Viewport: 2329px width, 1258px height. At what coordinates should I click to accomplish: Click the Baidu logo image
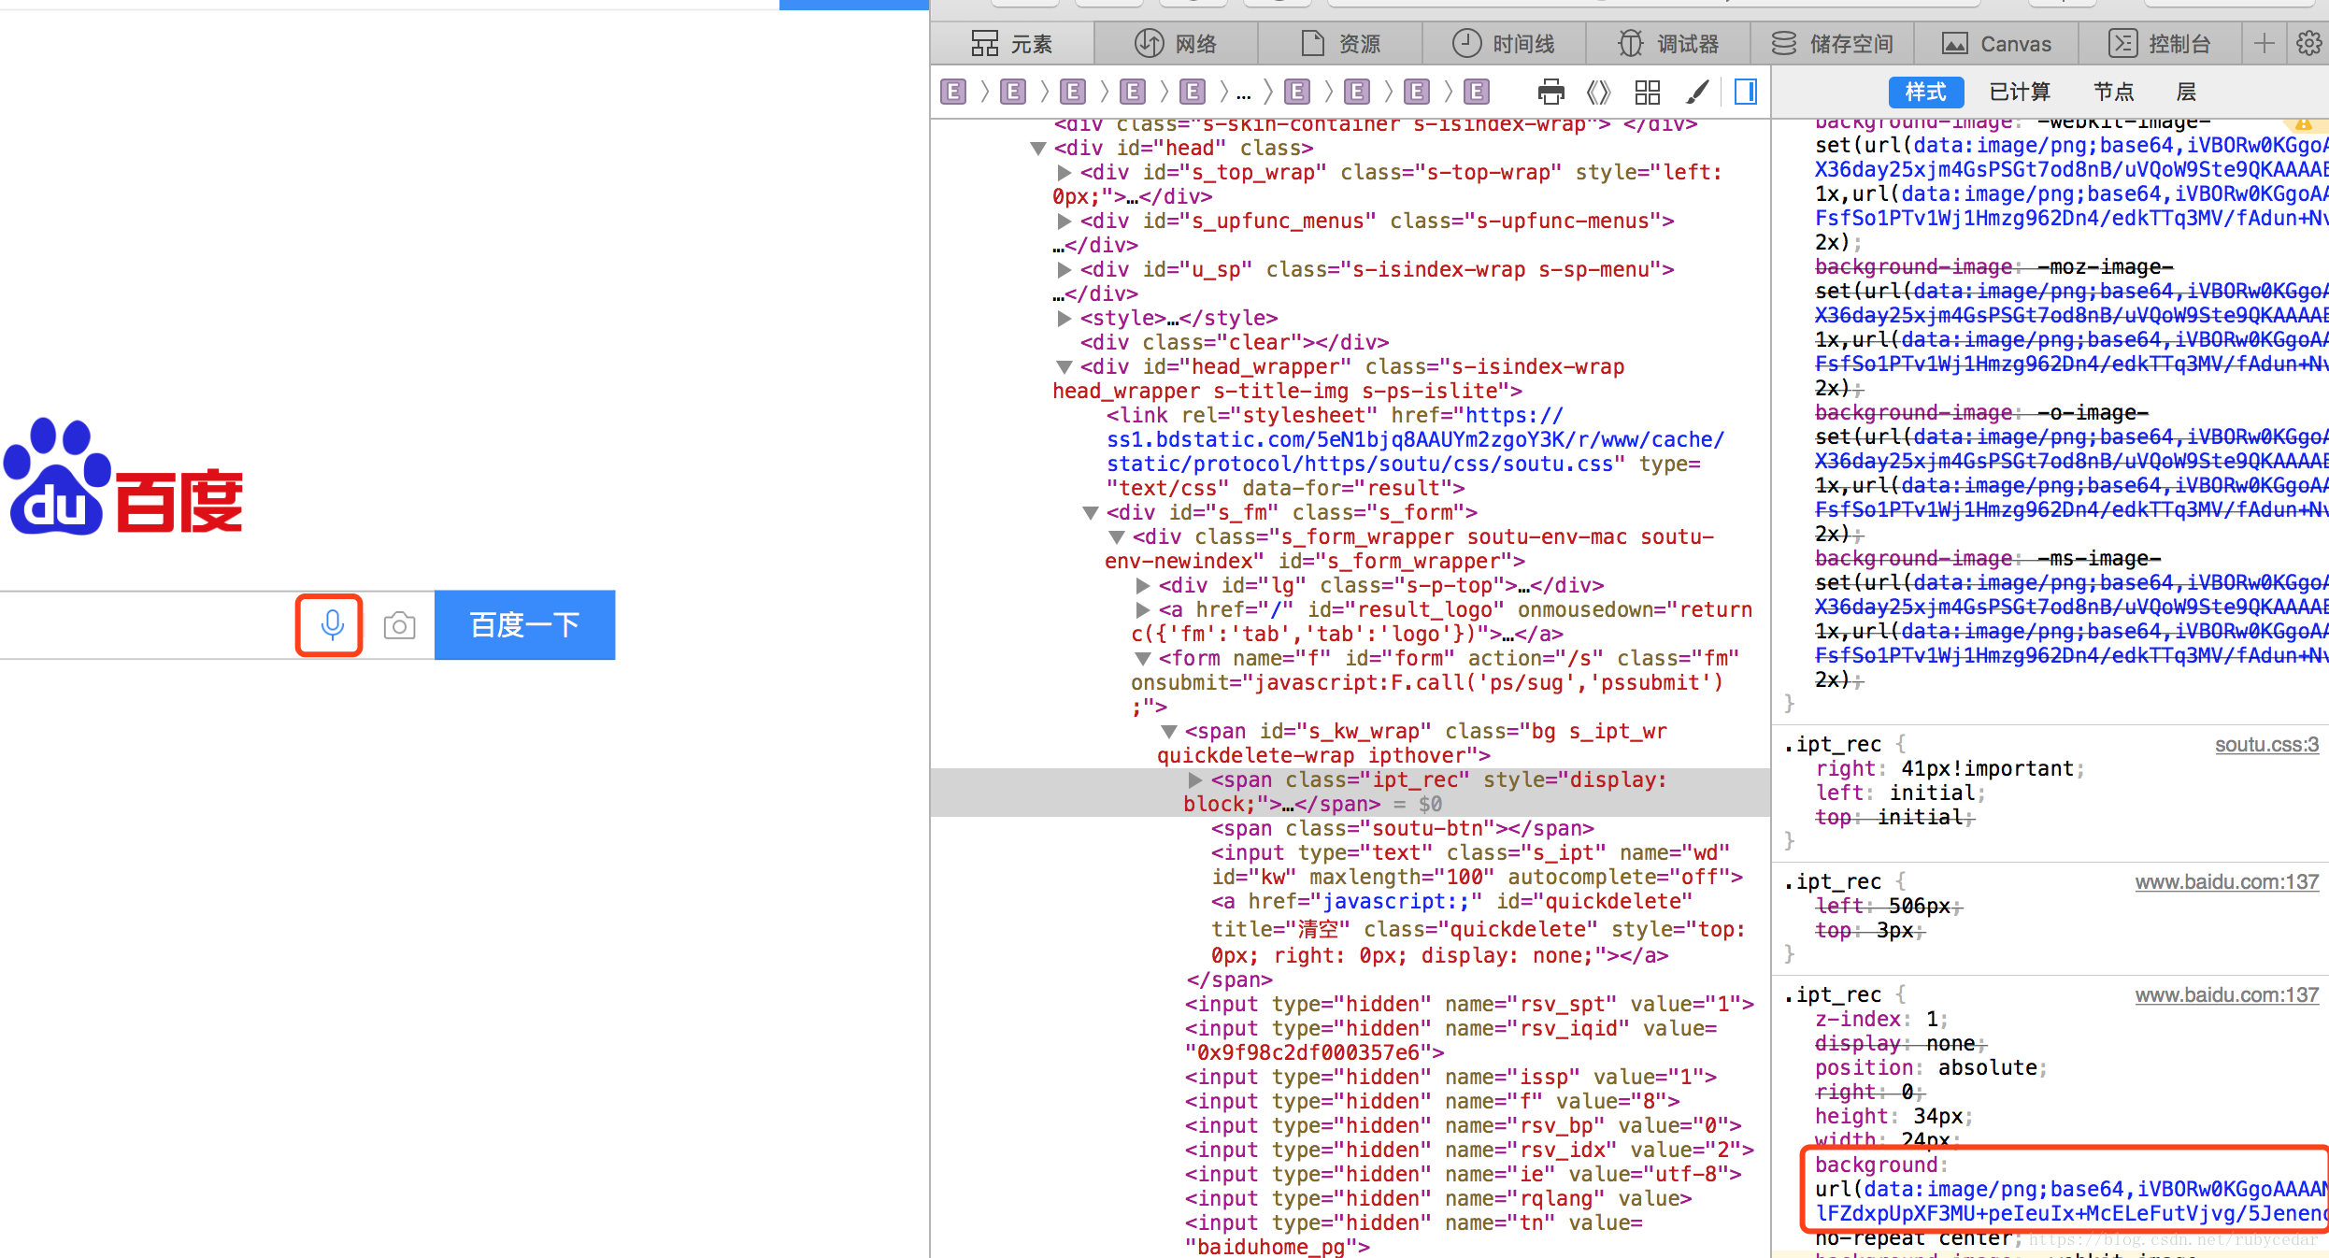(123, 479)
